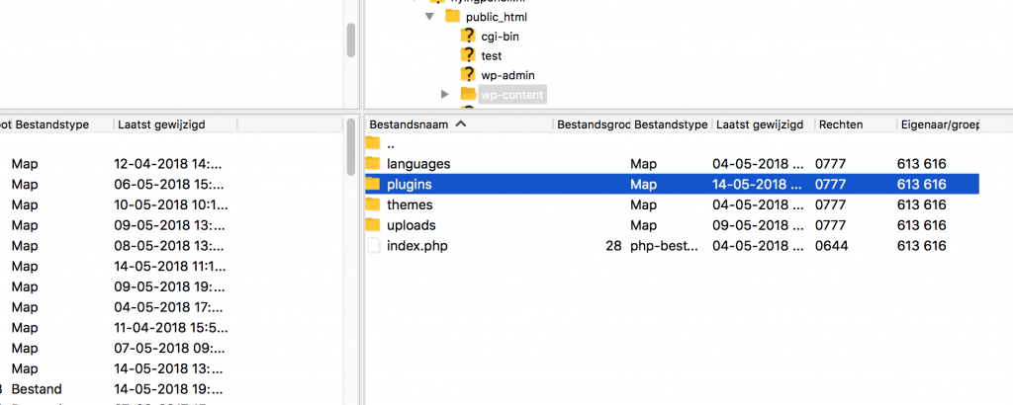
Task: Click the 14-05-2018 date in plugins row
Action: (x=757, y=185)
